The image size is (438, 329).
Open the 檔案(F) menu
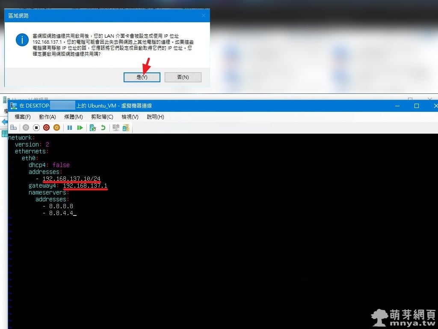23,117
